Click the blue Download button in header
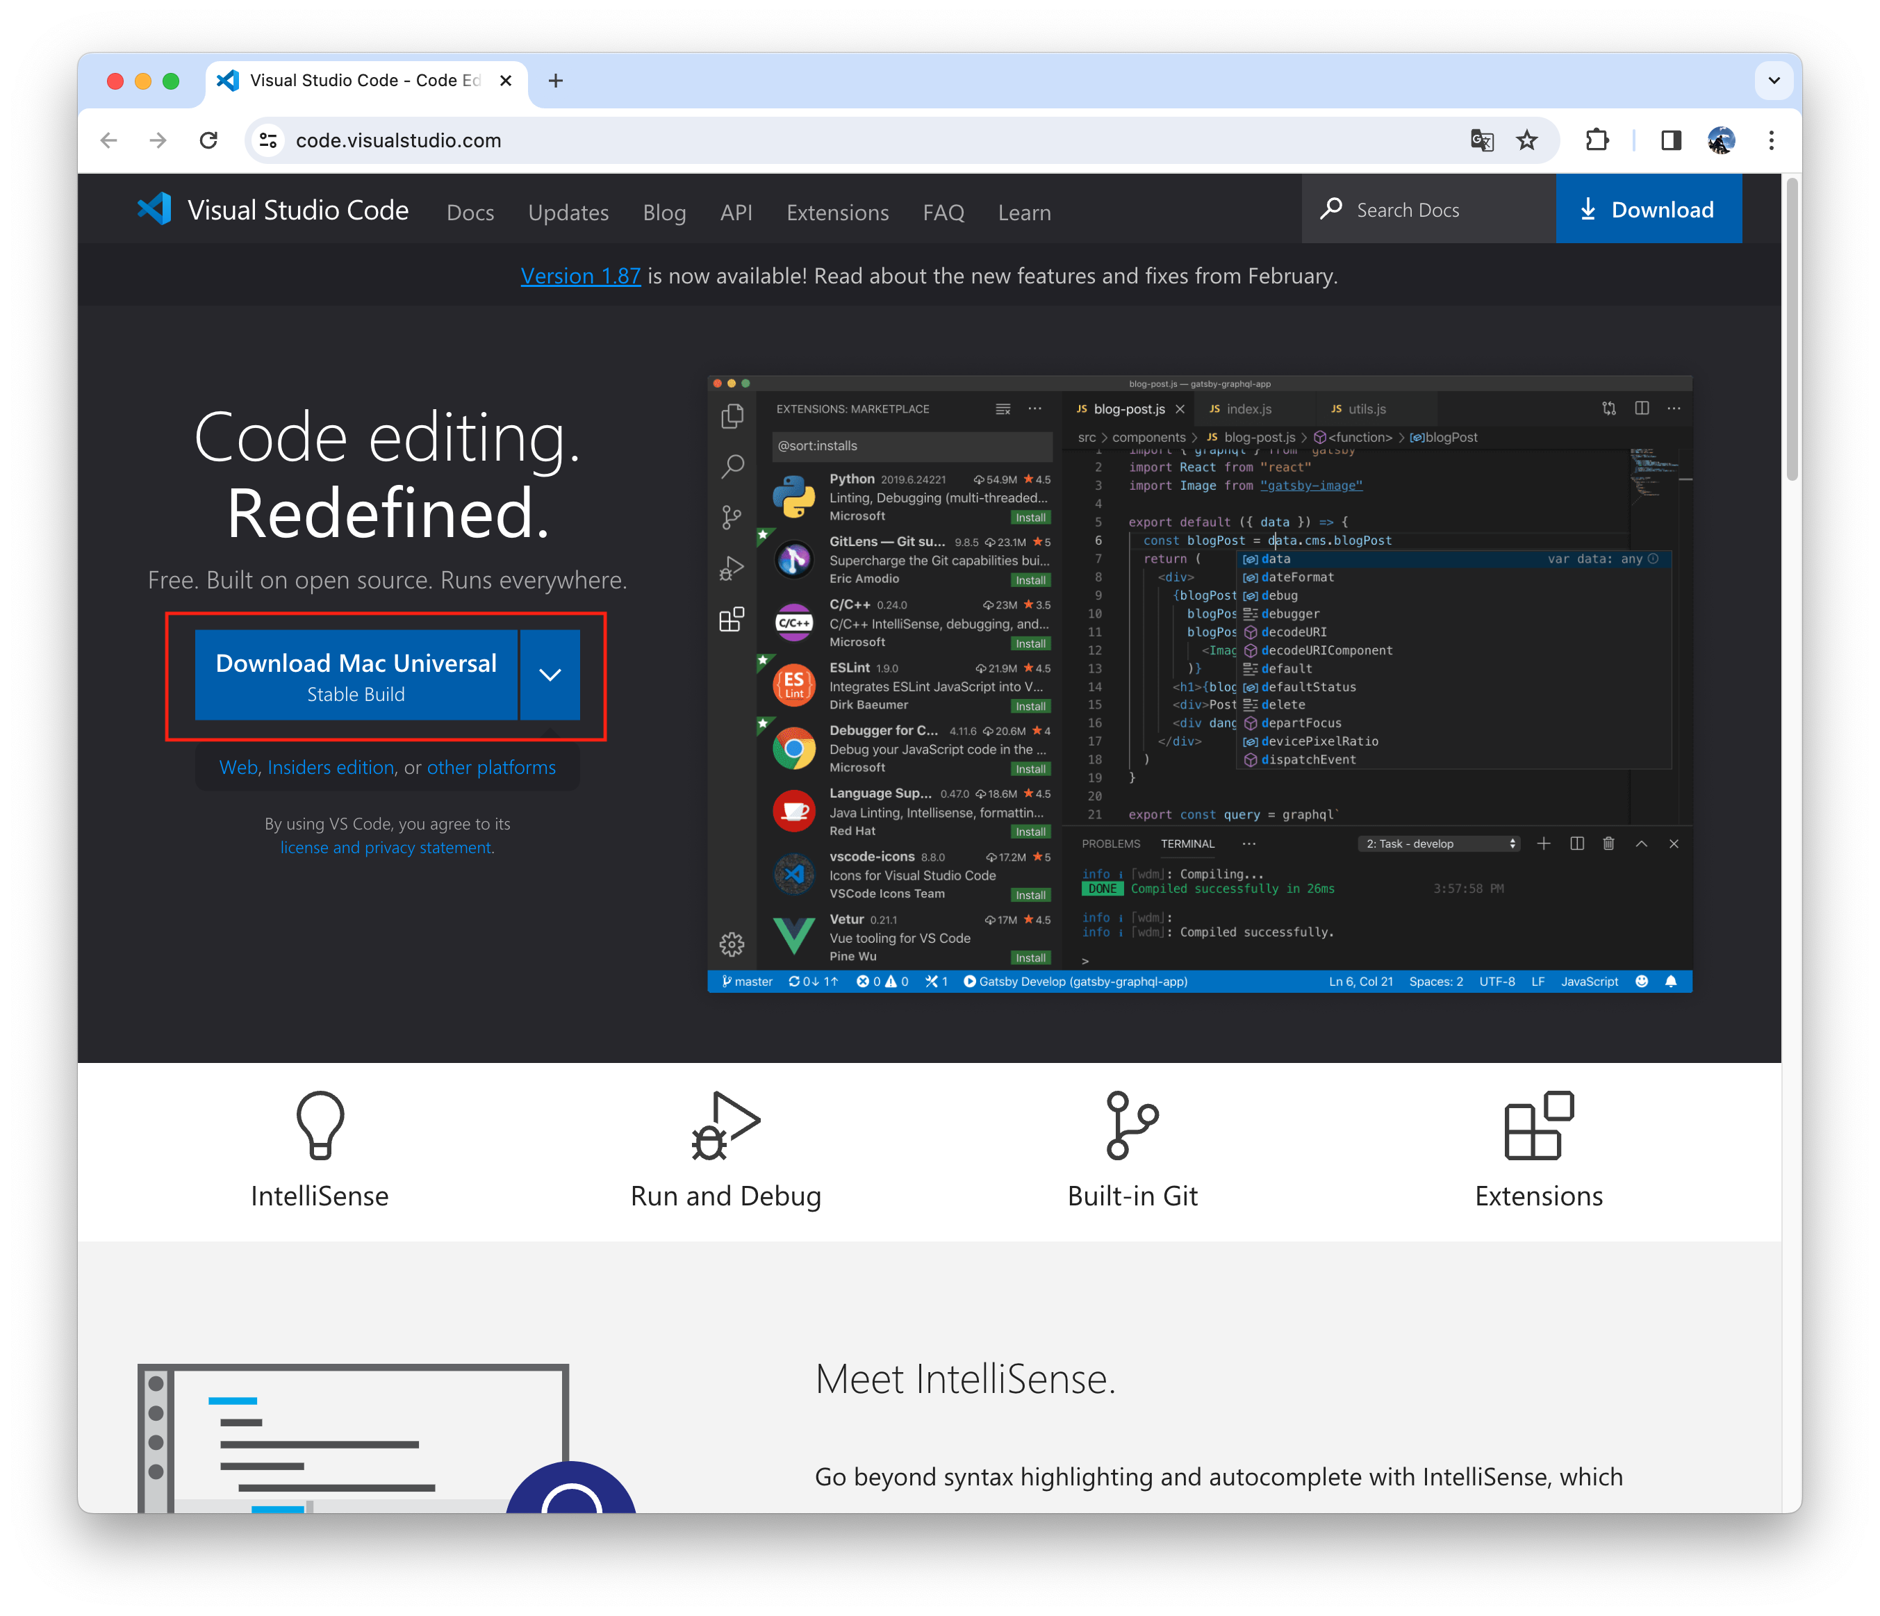Image resolution: width=1880 pixels, height=1616 pixels. [1649, 210]
